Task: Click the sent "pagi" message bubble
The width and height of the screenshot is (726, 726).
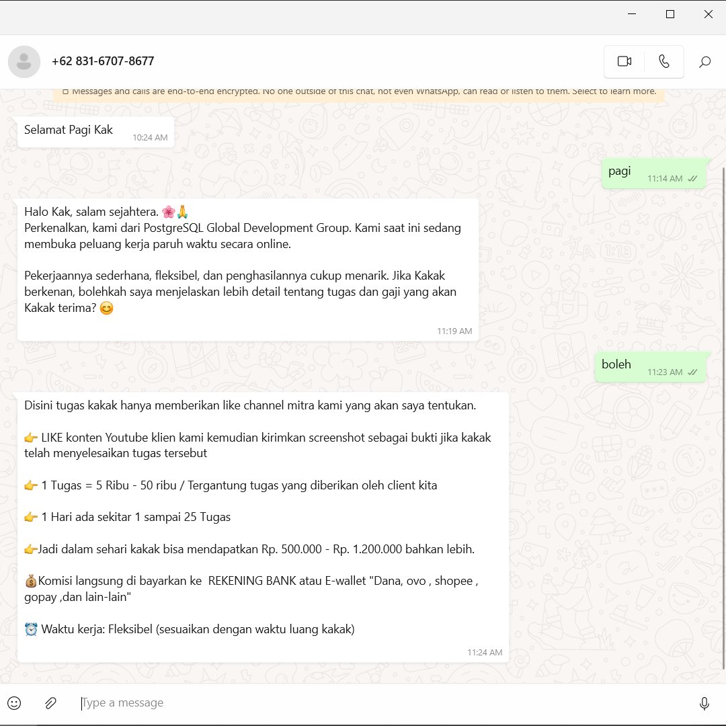Action: pyautogui.click(x=653, y=173)
